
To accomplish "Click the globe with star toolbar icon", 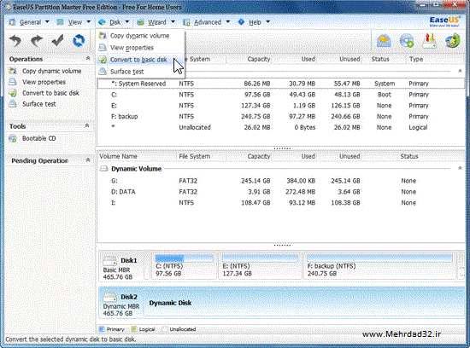I will click(452, 41).
